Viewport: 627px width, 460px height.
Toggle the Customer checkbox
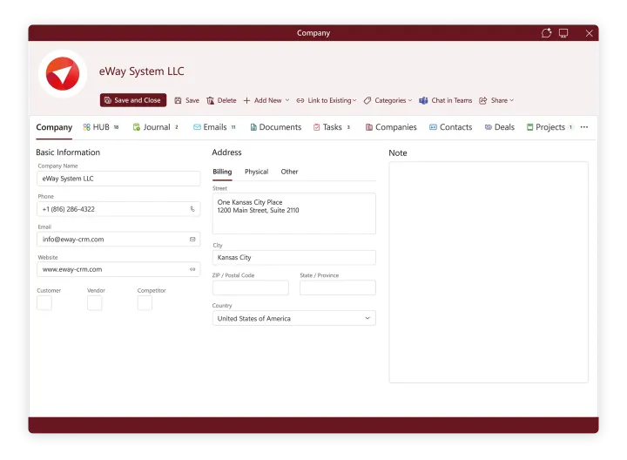coord(44,303)
